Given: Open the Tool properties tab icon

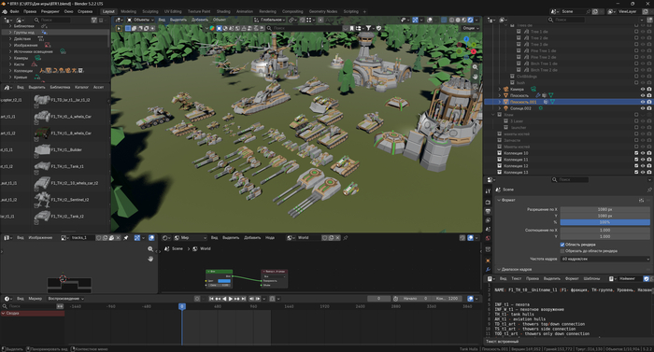Looking at the screenshot, I should click(488, 191).
